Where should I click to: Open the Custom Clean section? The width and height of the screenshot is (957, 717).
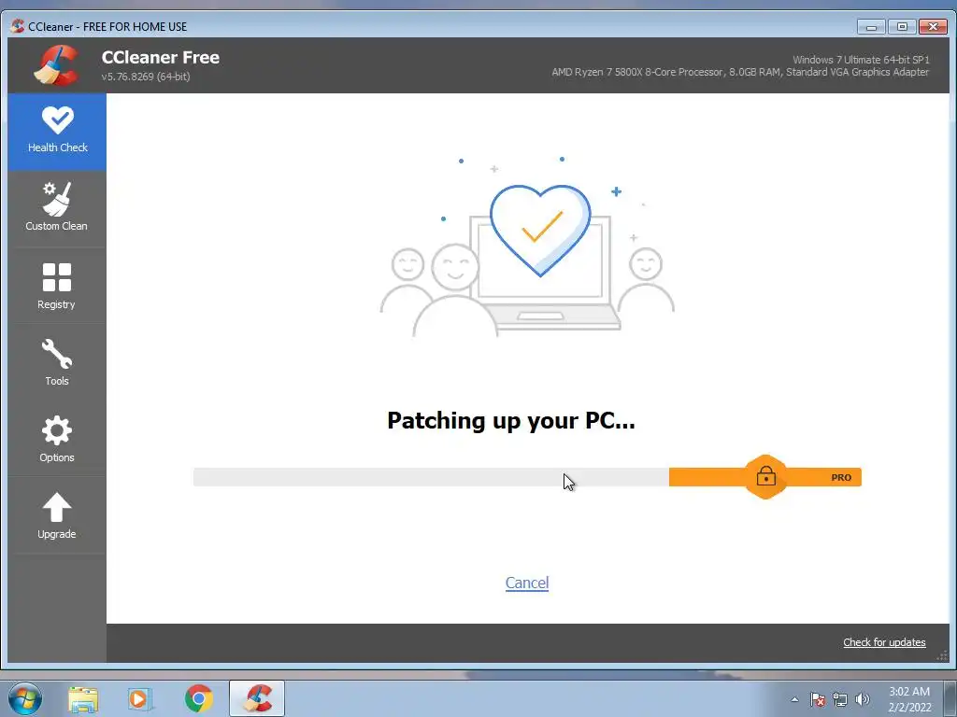[x=57, y=208]
